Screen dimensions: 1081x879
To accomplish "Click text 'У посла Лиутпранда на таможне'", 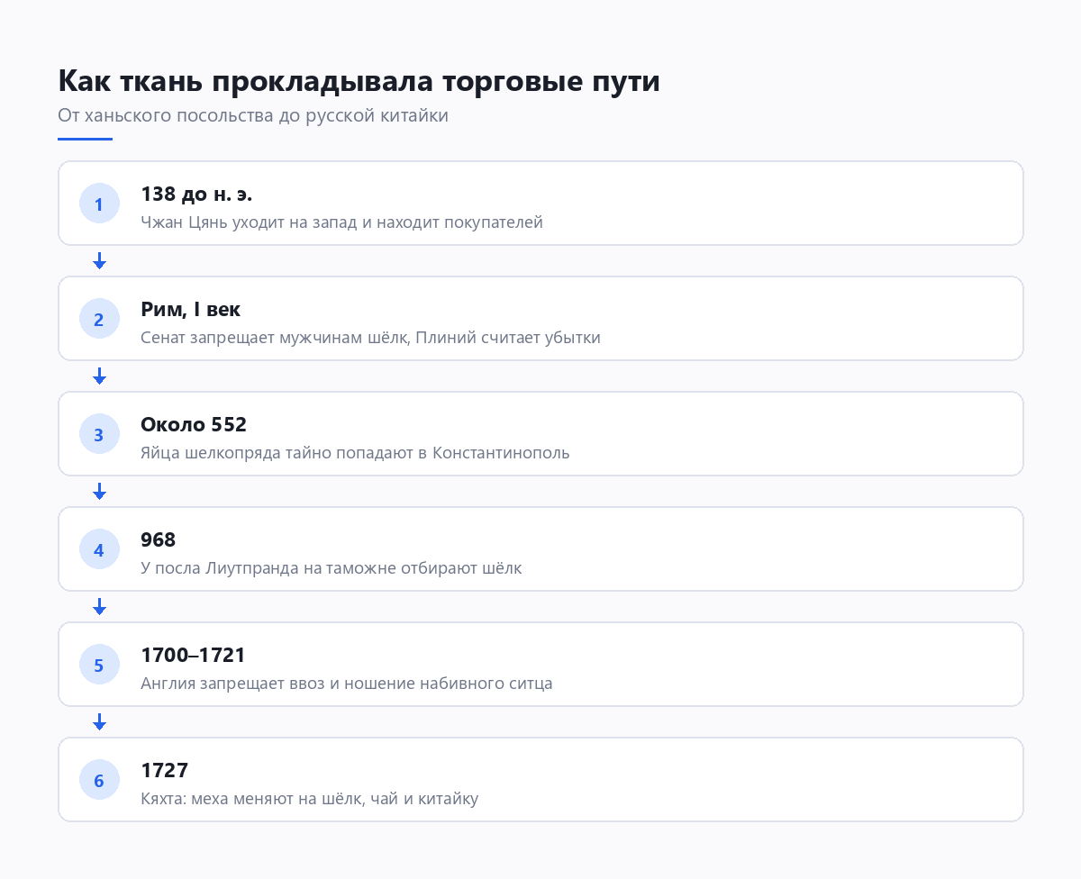I will (x=275, y=568).
